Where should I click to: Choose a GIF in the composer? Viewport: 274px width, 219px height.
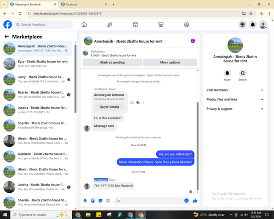[109, 201]
